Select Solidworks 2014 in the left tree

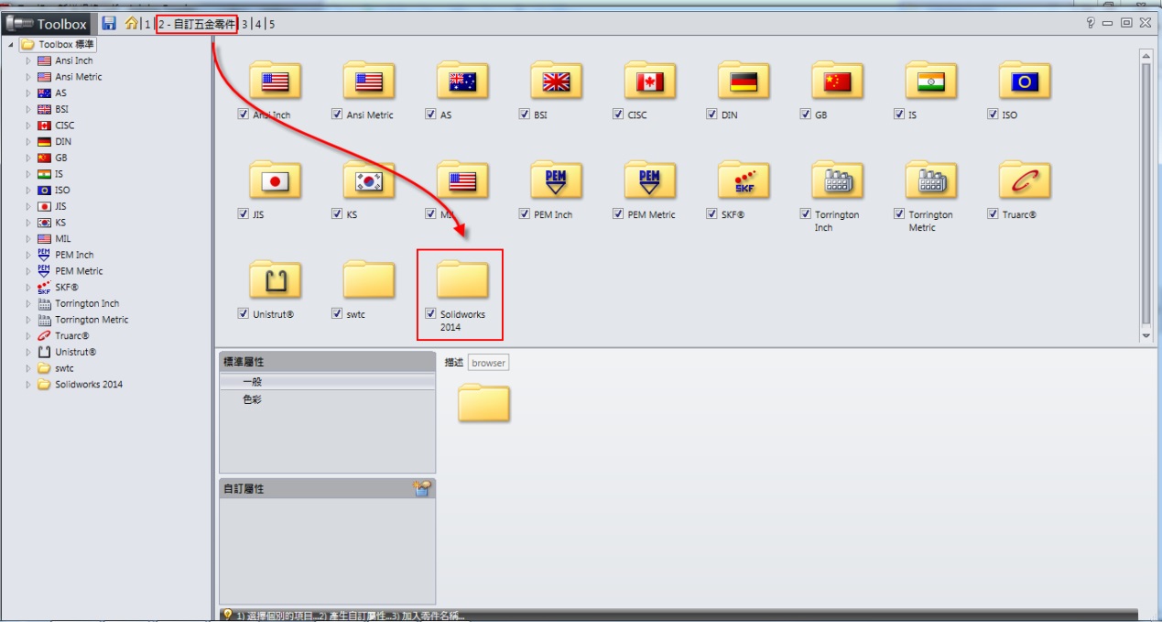click(88, 385)
